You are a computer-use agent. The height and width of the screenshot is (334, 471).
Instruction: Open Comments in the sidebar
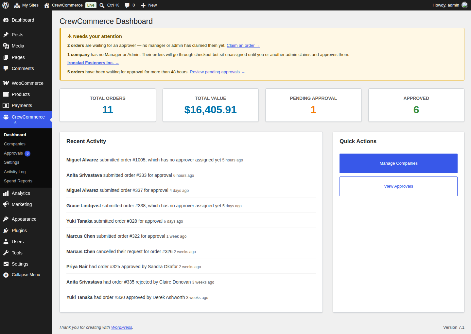pos(26,68)
